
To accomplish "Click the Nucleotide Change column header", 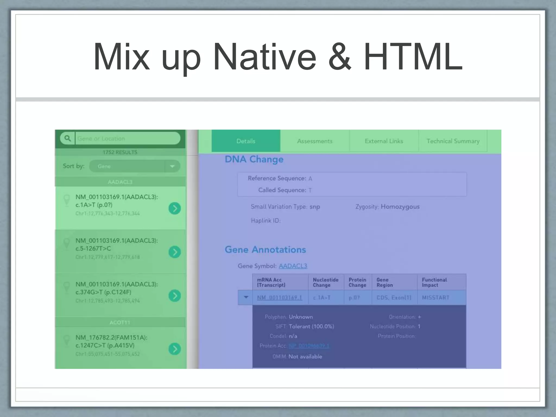I will tap(326, 282).
